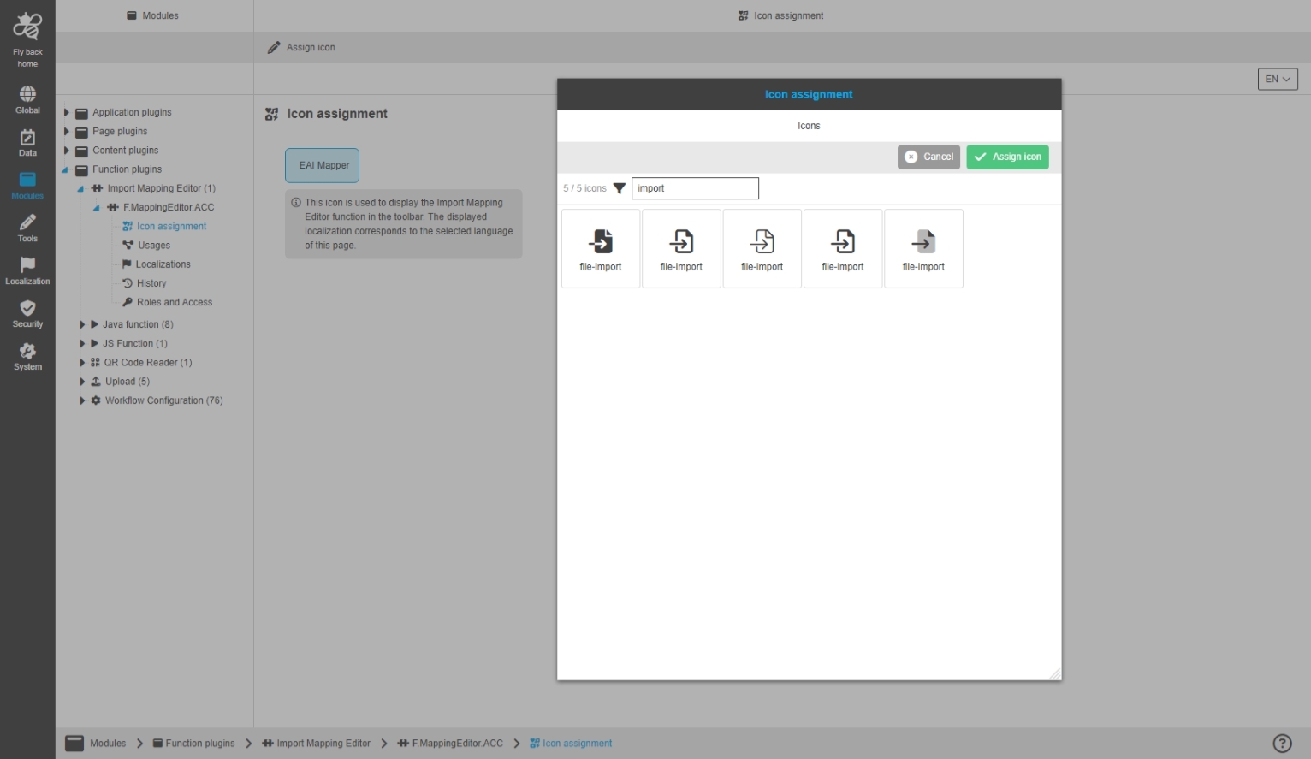This screenshot has width=1311, height=759.
Task: Open the EN language dropdown
Action: [1278, 79]
